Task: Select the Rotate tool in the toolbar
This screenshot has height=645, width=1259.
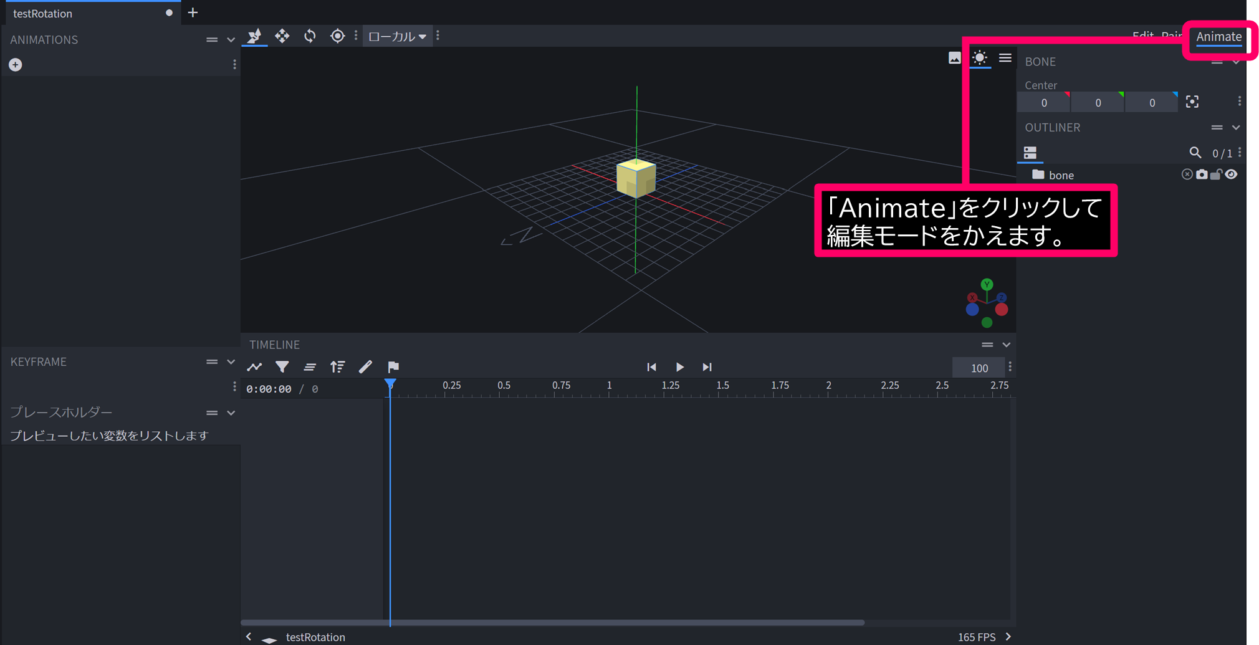Action: (x=310, y=36)
